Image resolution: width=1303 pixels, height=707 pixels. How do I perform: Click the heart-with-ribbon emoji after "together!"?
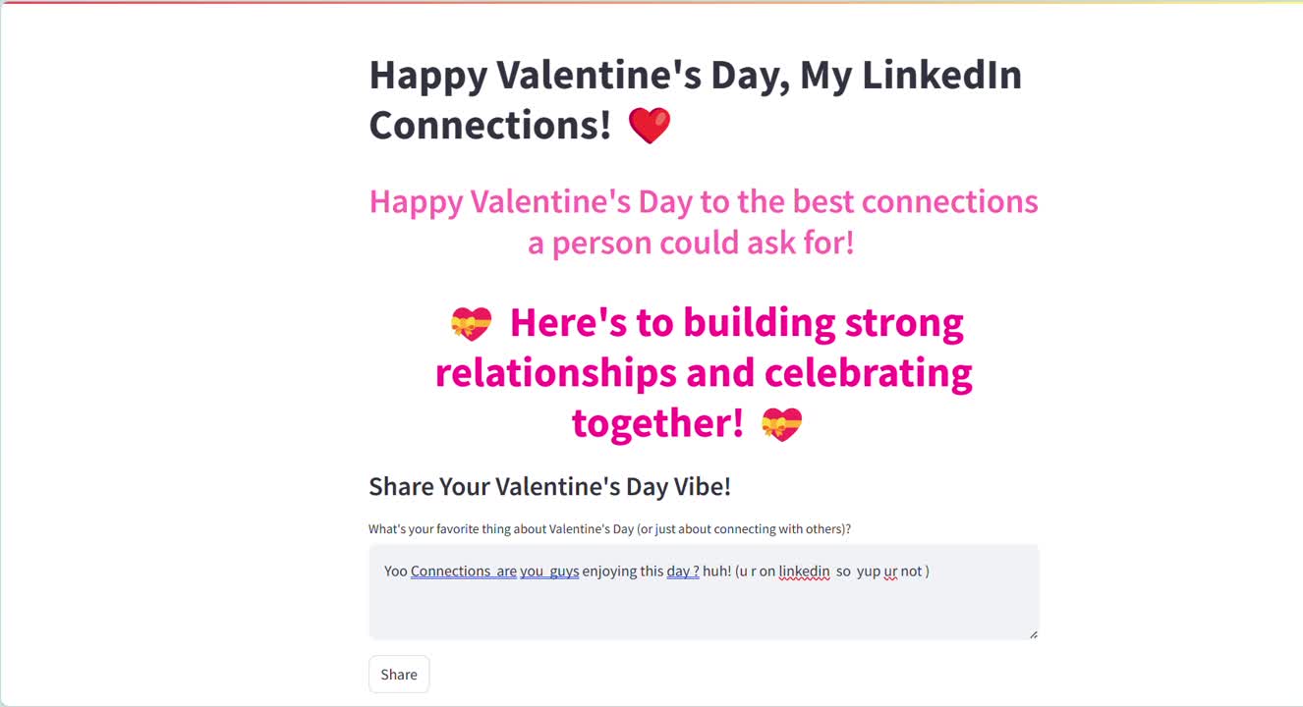[x=781, y=424]
